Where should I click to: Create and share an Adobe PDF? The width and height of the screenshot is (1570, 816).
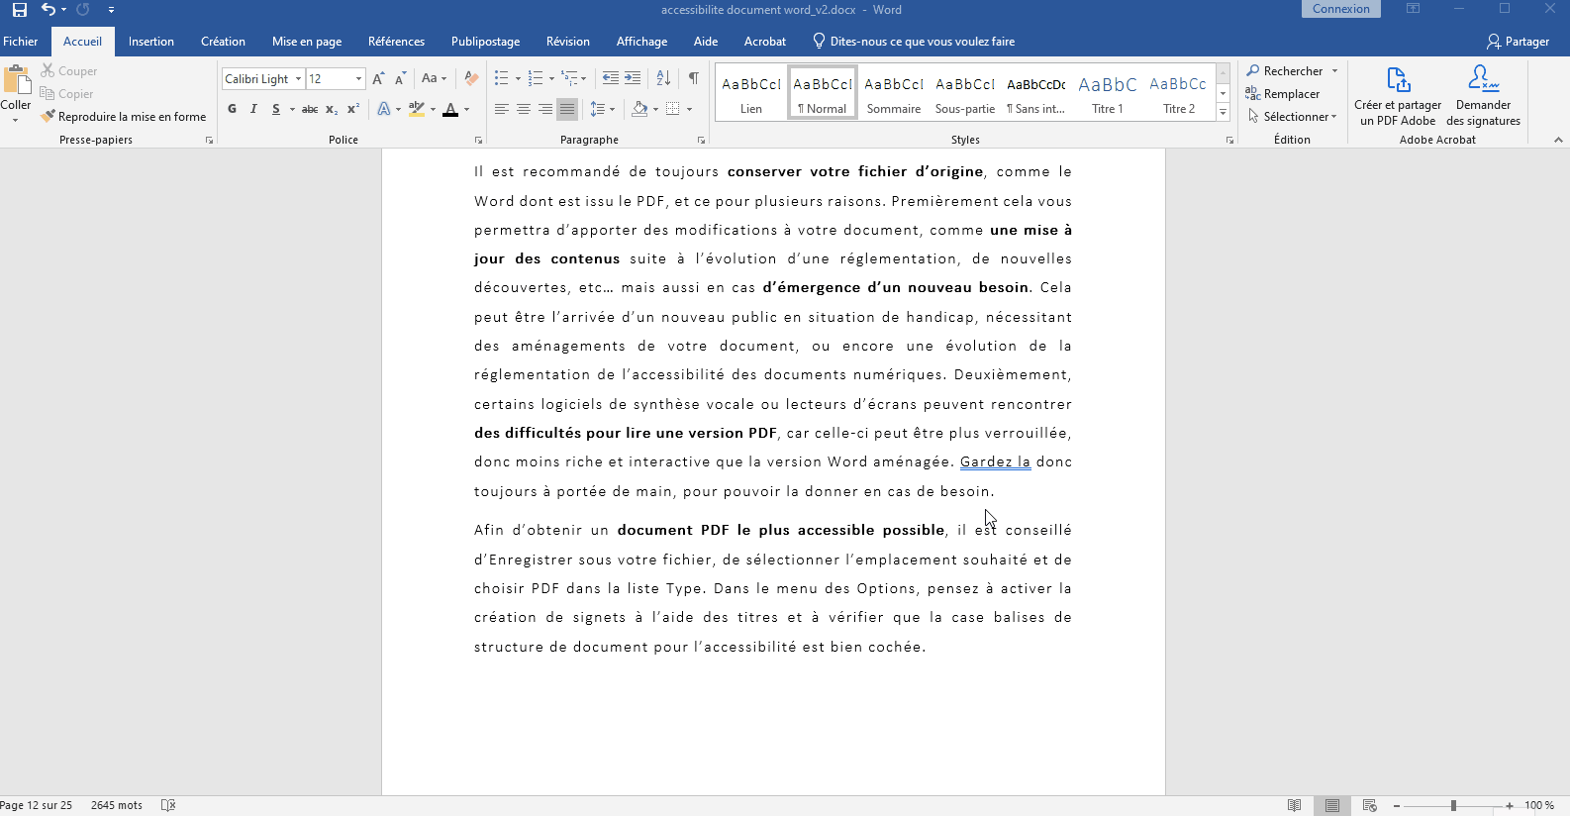pos(1398,96)
